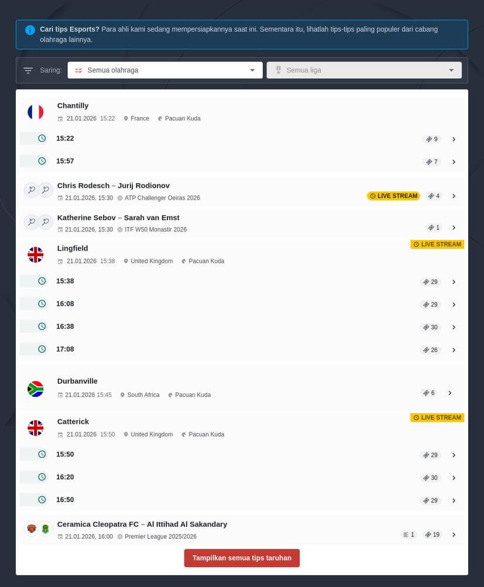Click the LIVE STREAM badge on Lingfield
The width and height of the screenshot is (484, 587).
pyautogui.click(x=437, y=244)
